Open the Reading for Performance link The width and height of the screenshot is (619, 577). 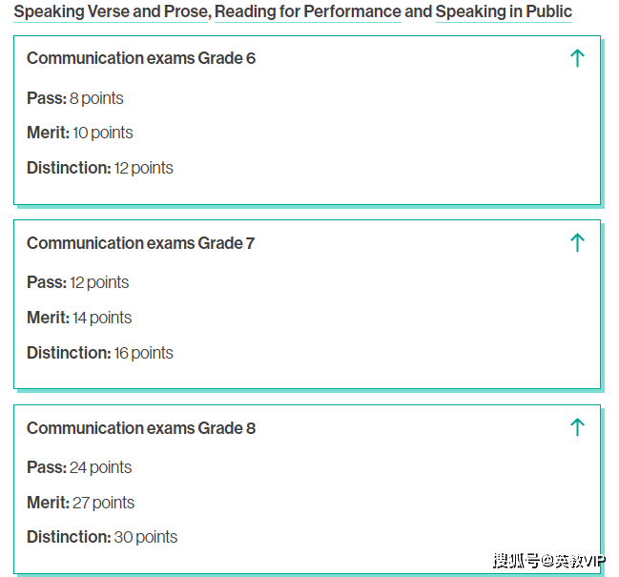tap(308, 11)
